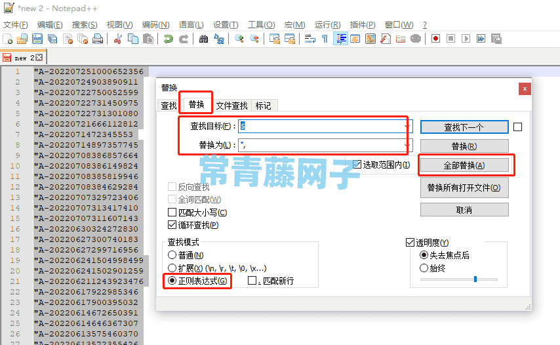Viewport: 560px width, 345px height.
Task: Open the 编码 menu
Action: coord(155,25)
